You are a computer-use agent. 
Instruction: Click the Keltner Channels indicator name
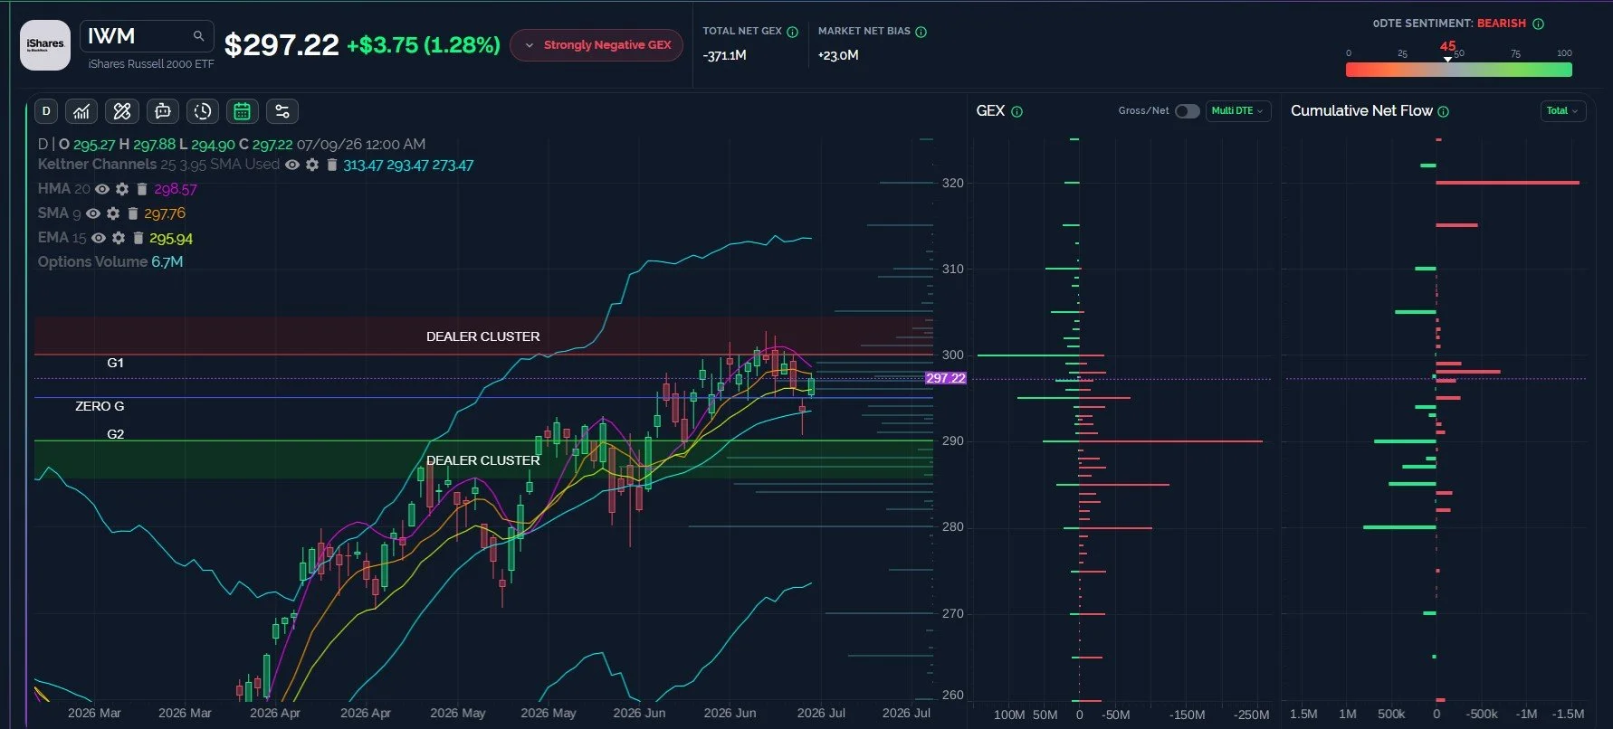tap(97, 164)
